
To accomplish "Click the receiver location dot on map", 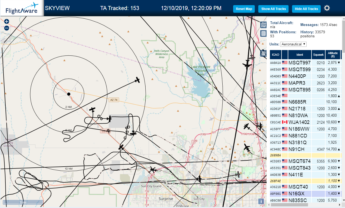I will click(69, 94).
